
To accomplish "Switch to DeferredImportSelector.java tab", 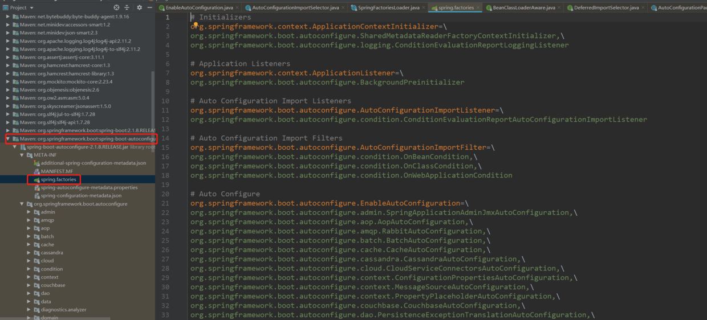I will (607, 7).
